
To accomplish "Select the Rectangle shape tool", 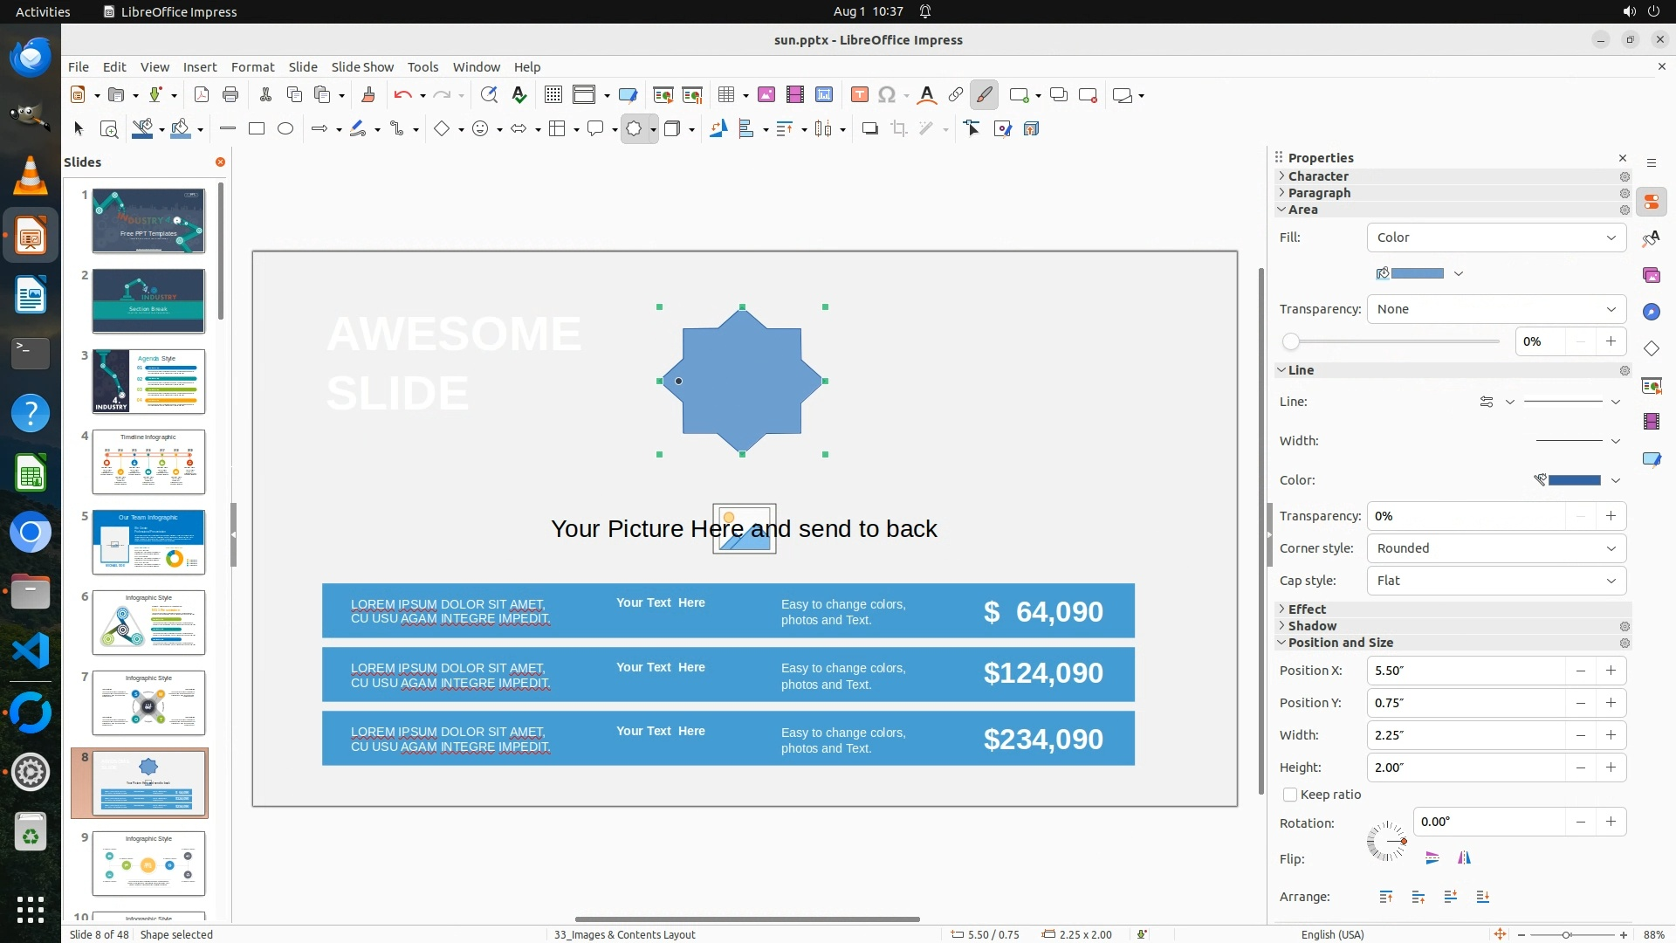I will click(257, 128).
